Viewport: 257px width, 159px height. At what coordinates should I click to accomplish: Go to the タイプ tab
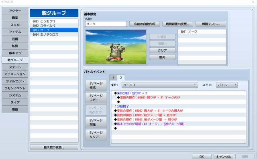pyautogui.click(x=15, y=102)
